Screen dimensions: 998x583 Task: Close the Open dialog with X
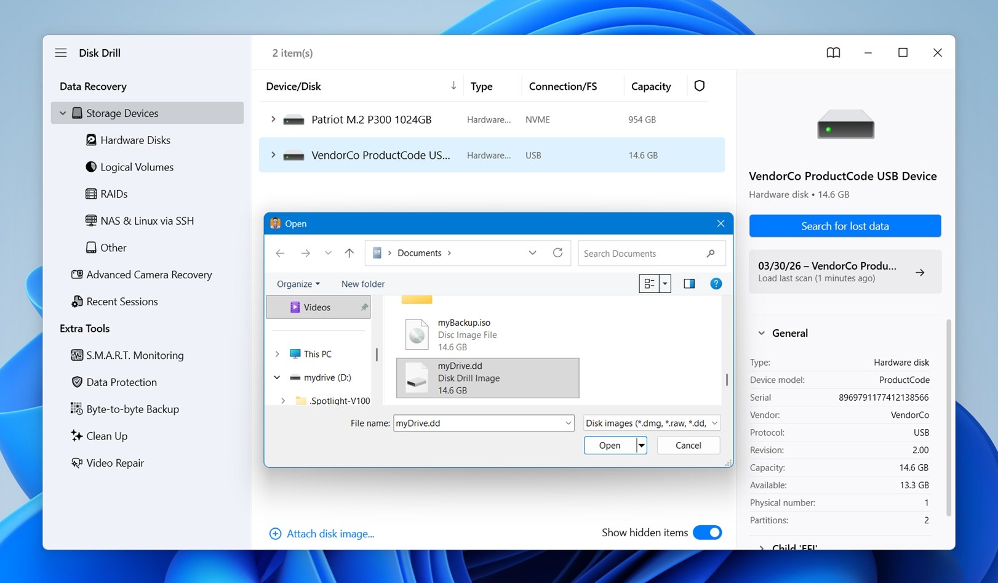(721, 223)
